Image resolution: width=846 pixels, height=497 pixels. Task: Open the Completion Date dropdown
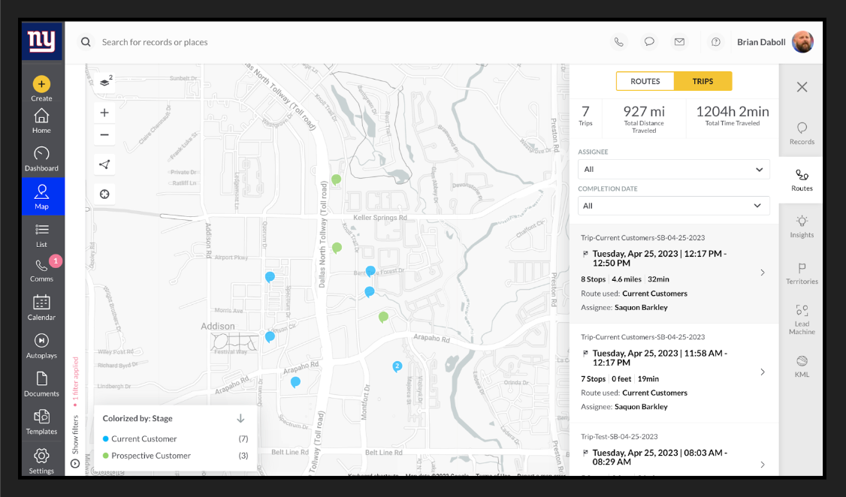coord(673,206)
